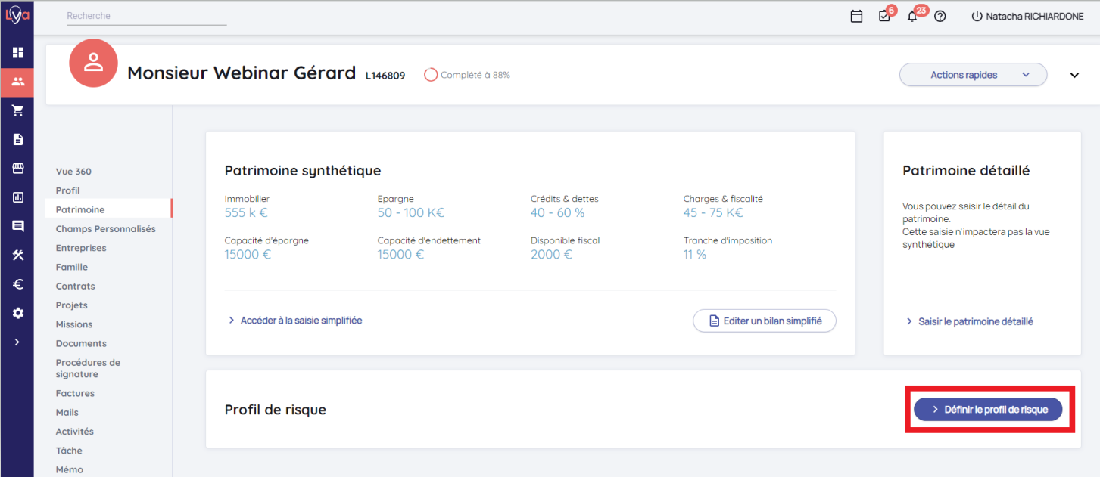1100x477 pixels.
Task: Open the settings gear in sidebar
Action: tap(17, 313)
